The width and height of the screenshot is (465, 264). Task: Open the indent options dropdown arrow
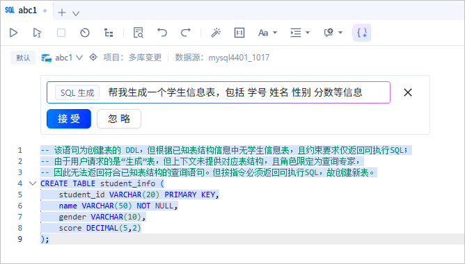pos(308,33)
